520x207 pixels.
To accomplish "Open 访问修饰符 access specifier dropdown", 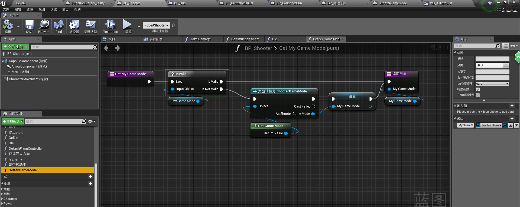I will [x=492, y=84].
